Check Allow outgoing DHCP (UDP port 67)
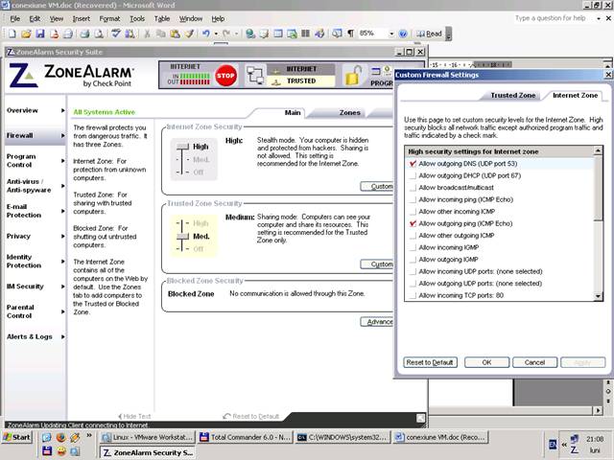614x460 pixels. click(413, 175)
